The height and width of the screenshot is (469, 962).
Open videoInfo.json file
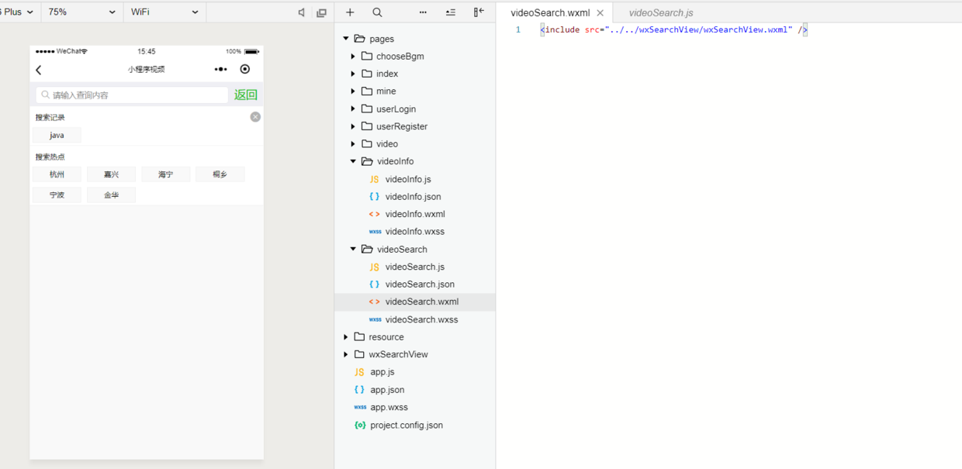(x=414, y=197)
